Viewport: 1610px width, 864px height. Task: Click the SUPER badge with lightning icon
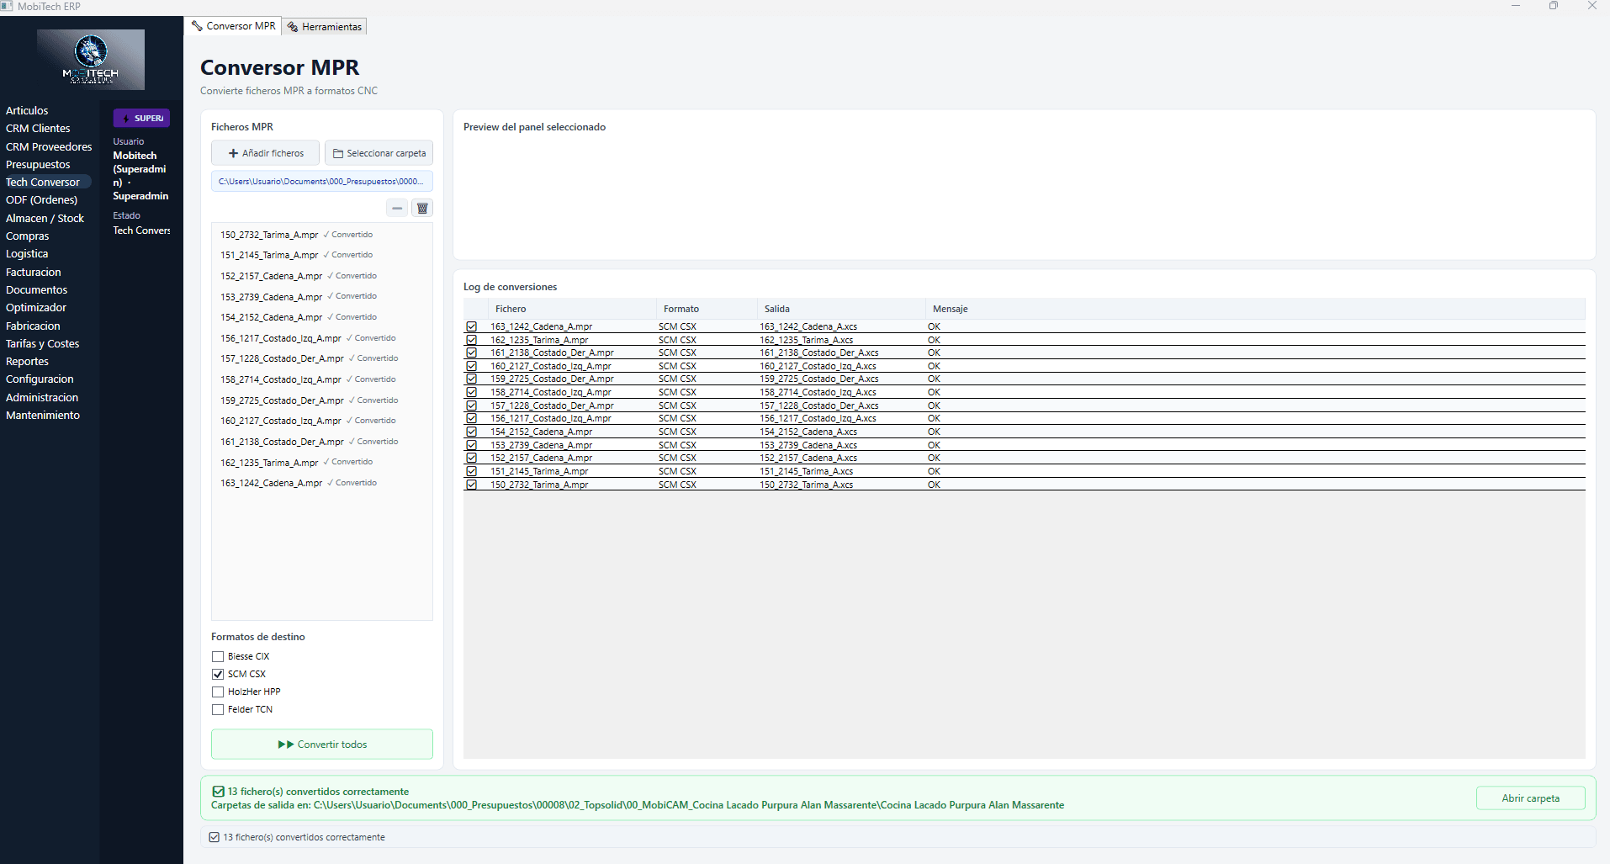click(141, 119)
